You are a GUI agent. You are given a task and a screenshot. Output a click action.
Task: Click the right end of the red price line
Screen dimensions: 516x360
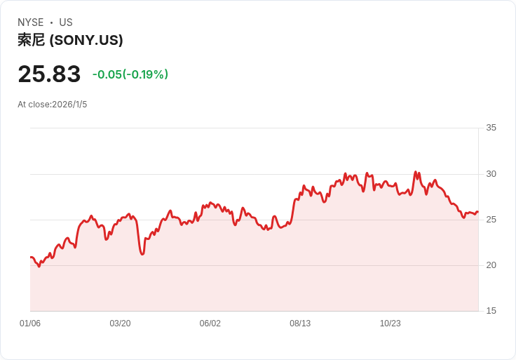point(477,212)
